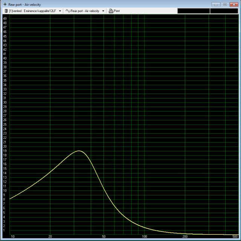
Task: Expand the arrow next to Air velocity graph type
Action: coord(103,11)
